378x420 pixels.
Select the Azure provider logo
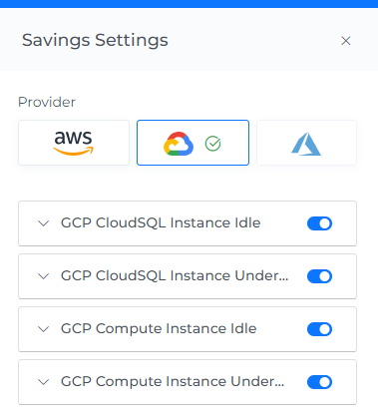click(306, 143)
